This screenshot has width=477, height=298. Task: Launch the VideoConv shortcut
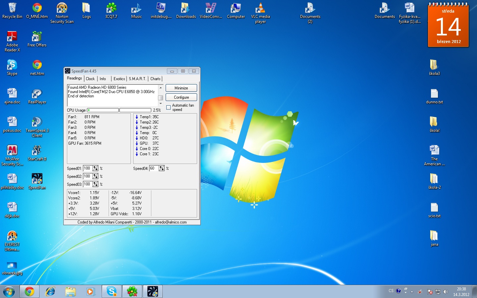coord(211,11)
